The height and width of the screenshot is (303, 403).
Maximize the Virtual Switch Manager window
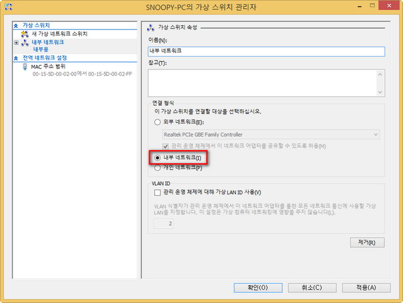coord(372,6)
